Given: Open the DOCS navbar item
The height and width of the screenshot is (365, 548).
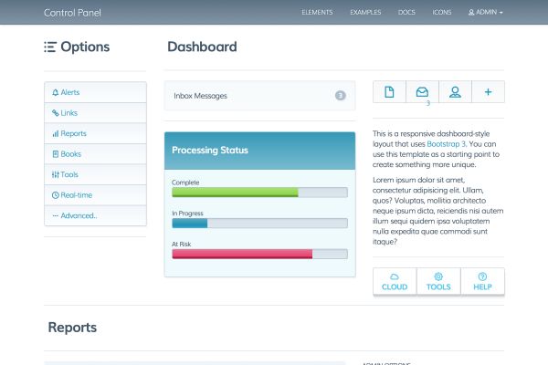Looking at the screenshot, I should click(406, 12).
